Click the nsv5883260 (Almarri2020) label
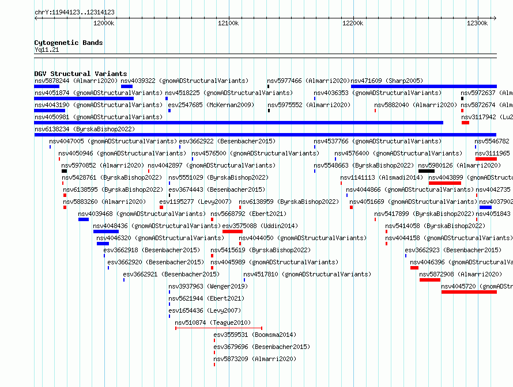513x387 pixels. tap(104, 202)
